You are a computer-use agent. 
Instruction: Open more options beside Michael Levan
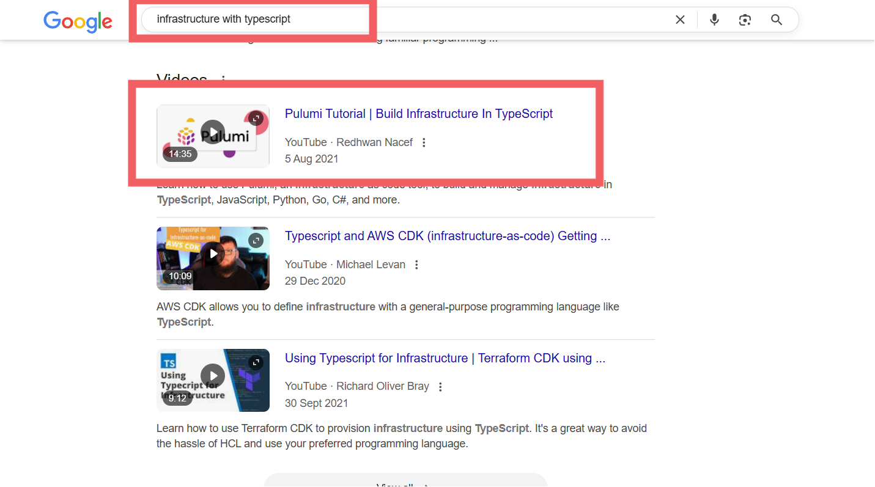(x=416, y=265)
